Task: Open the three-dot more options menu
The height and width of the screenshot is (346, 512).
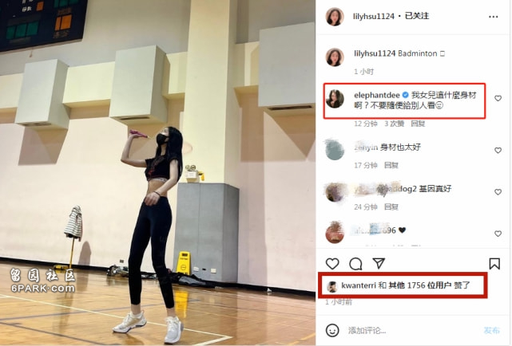Action: click(x=493, y=17)
